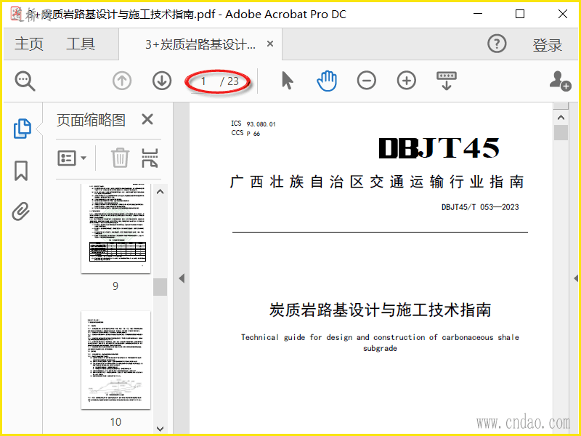Switch to the 工具 tab
The height and width of the screenshot is (436, 581).
point(81,44)
